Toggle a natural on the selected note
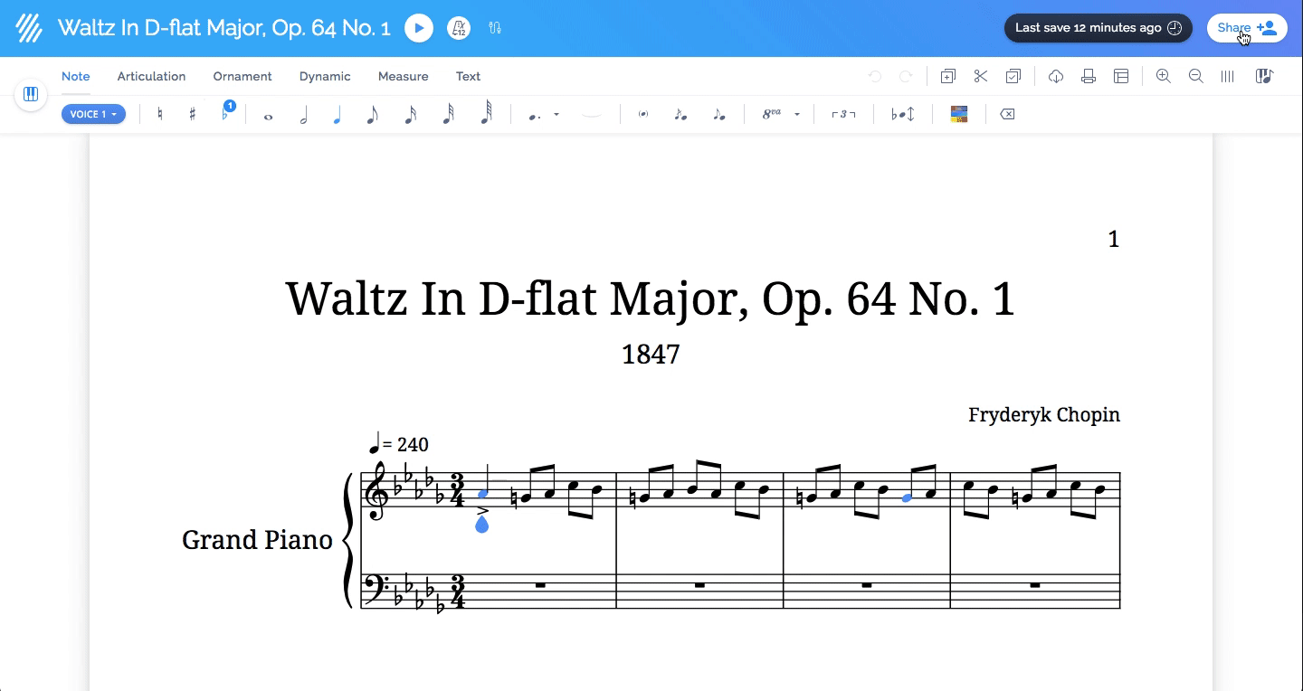The image size is (1303, 691). 159,113
